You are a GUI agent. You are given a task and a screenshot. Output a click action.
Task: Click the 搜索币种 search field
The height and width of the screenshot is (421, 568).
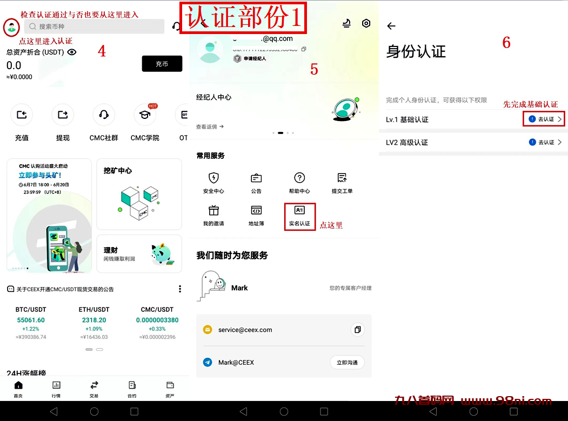click(95, 26)
